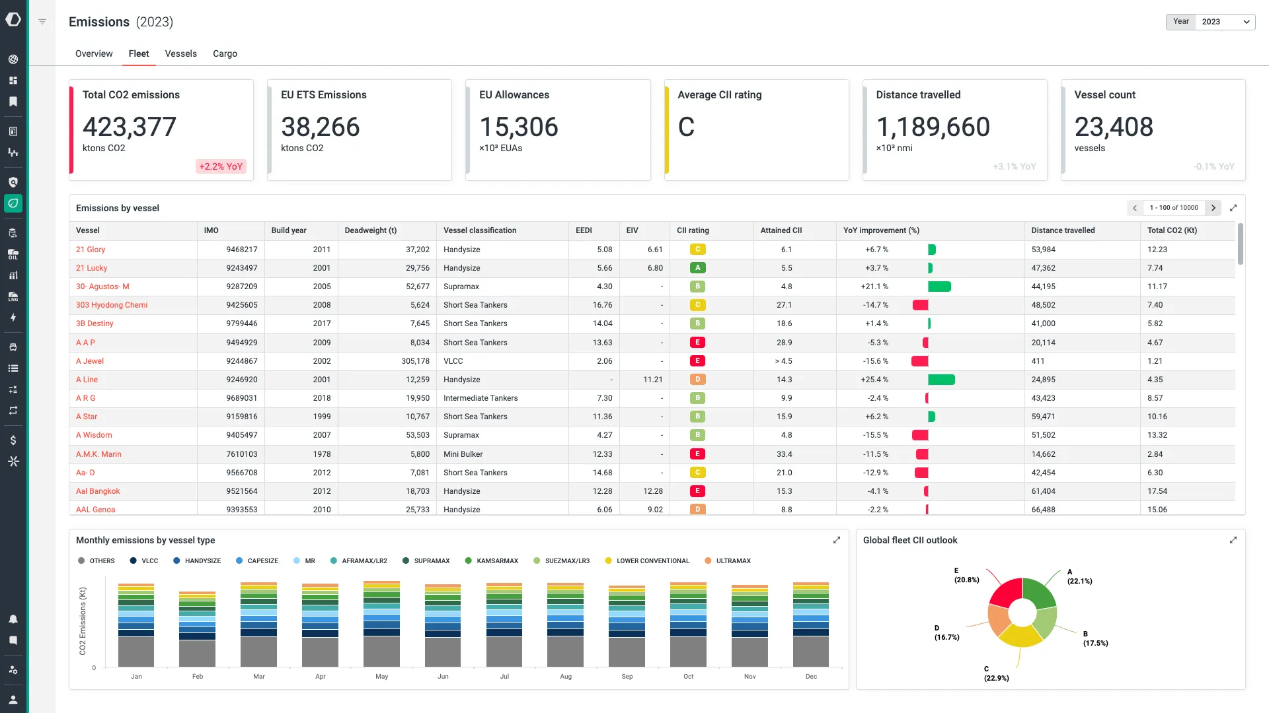Screen dimensions: 1269x713
Task: Click the previous page chevron above the table
Action: (x=1135, y=208)
